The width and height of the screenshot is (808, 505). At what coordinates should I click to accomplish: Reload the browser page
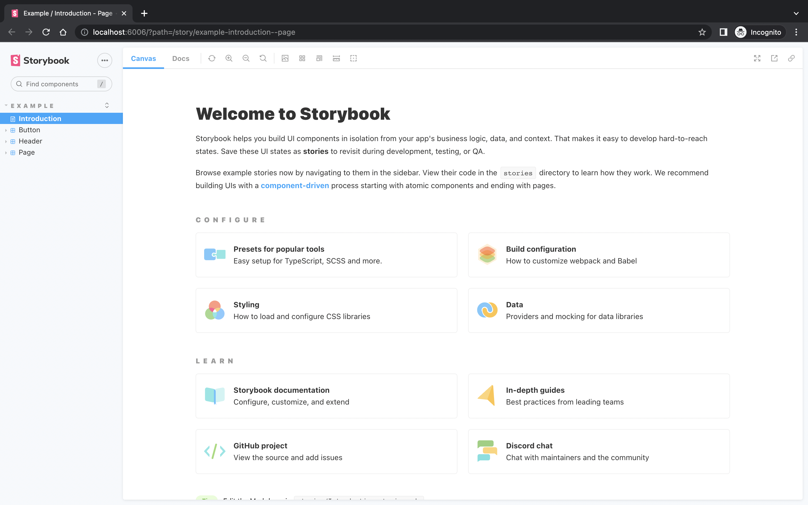tap(46, 32)
